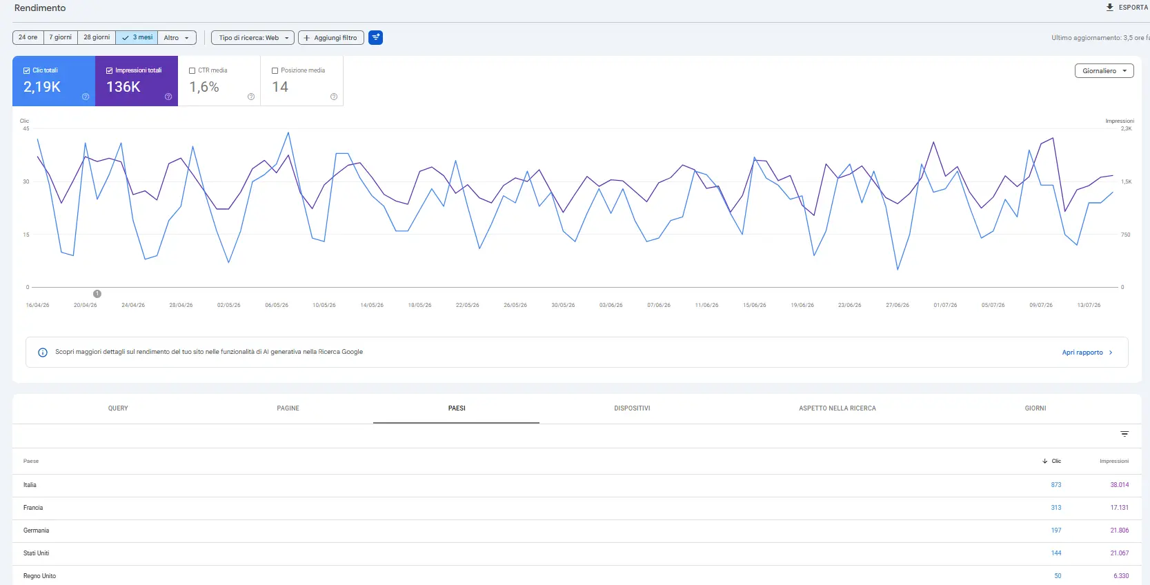Screen dimensions: 1150x585
Task: Click the Germania country row
Action: [577, 531]
